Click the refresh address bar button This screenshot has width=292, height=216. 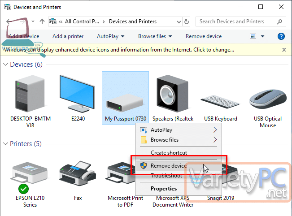click(x=187, y=22)
